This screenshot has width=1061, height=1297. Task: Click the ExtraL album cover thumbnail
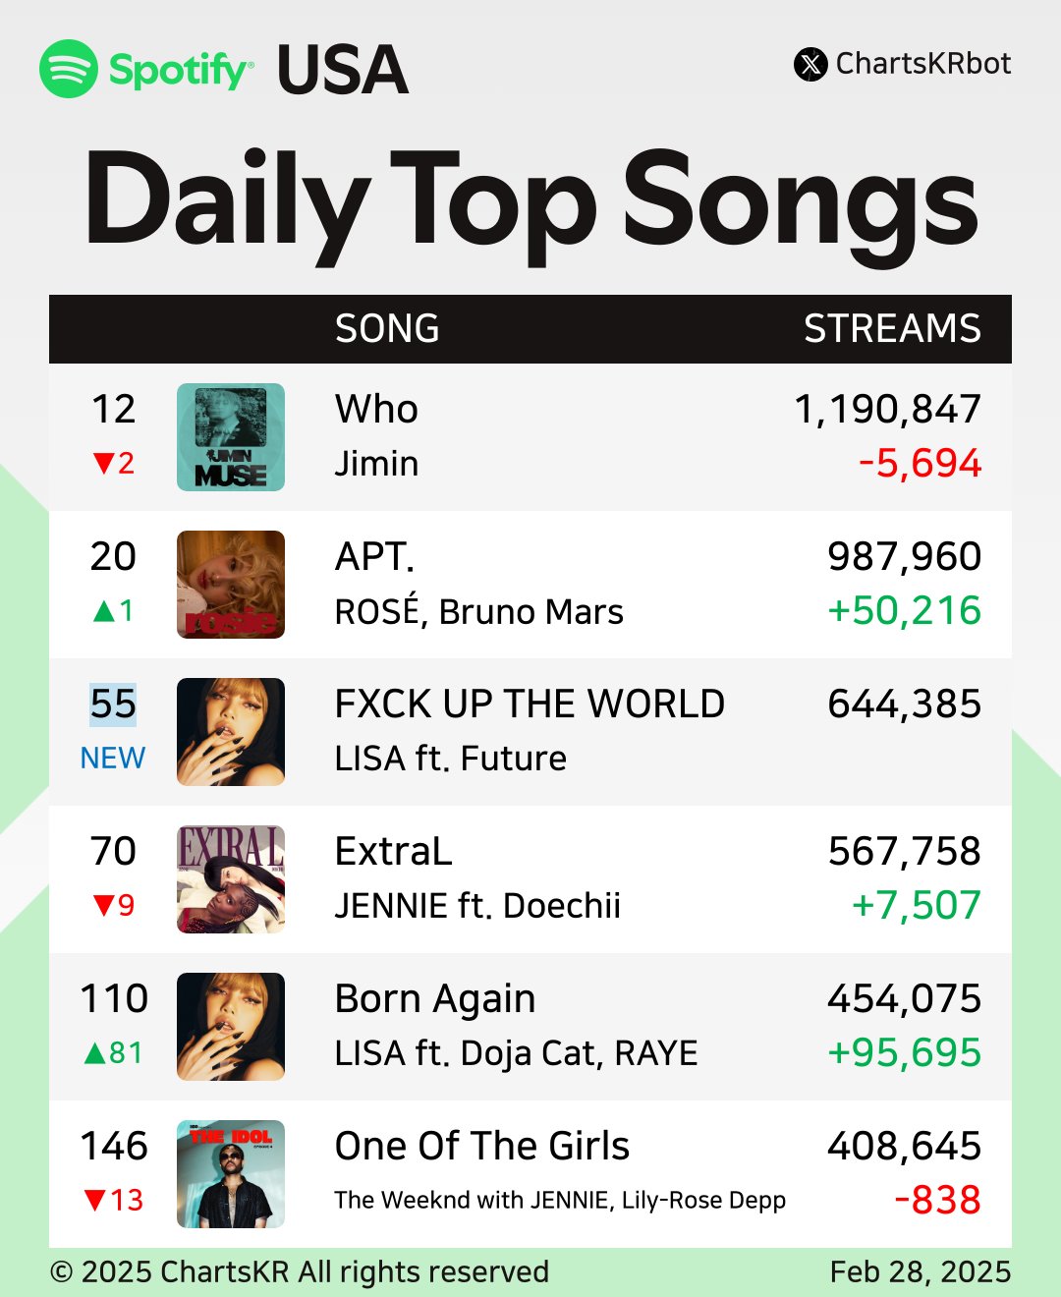click(x=231, y=879)
